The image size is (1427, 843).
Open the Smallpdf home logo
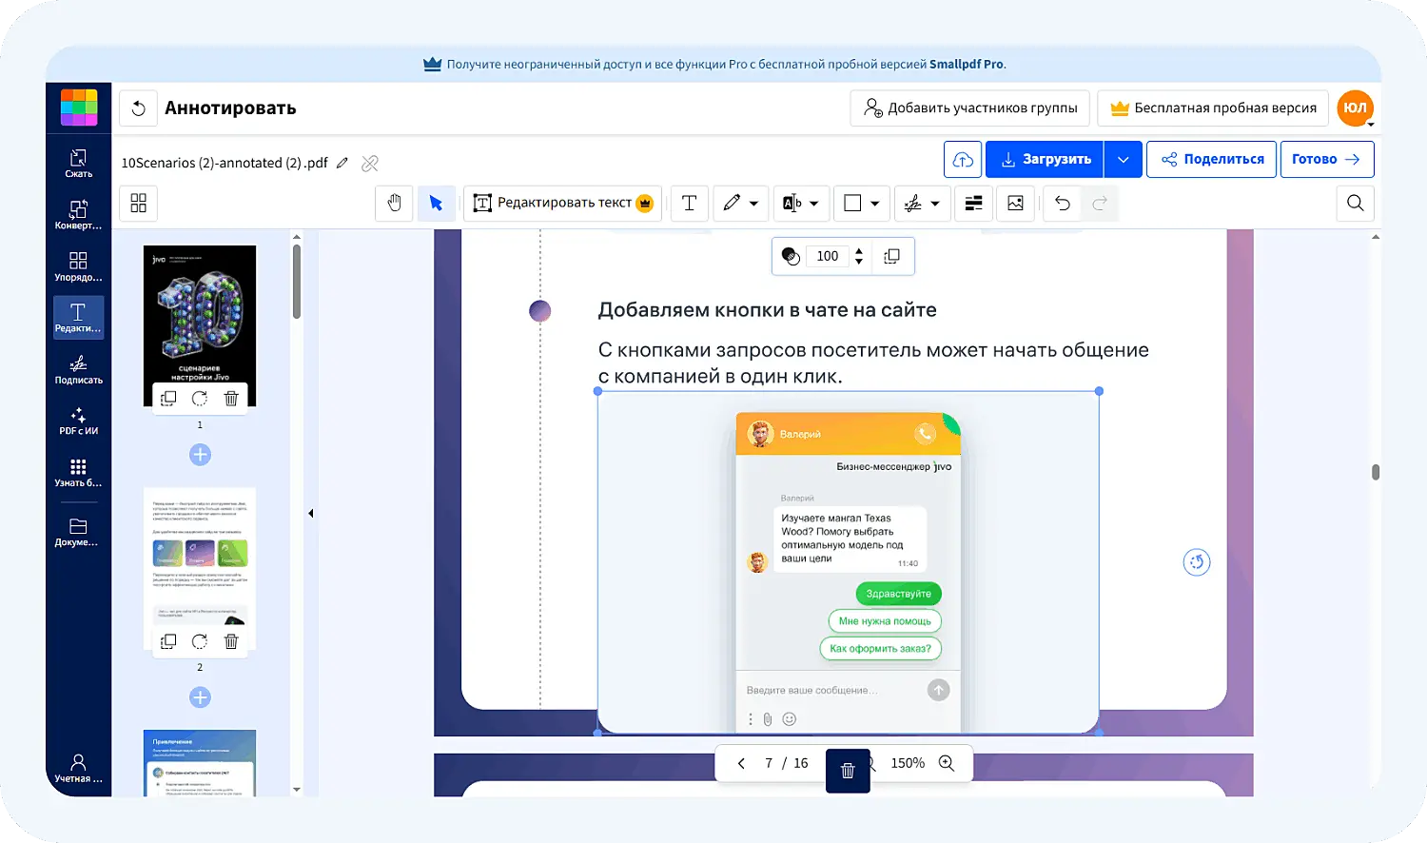79,108
